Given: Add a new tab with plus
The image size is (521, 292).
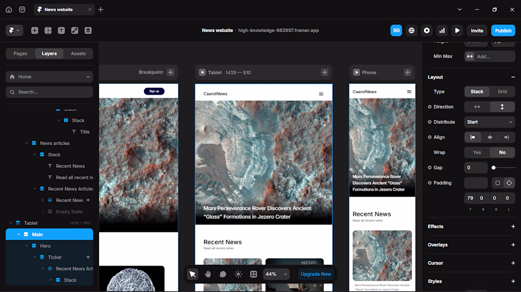Looking at the screenshot, I should coord(101,9).
